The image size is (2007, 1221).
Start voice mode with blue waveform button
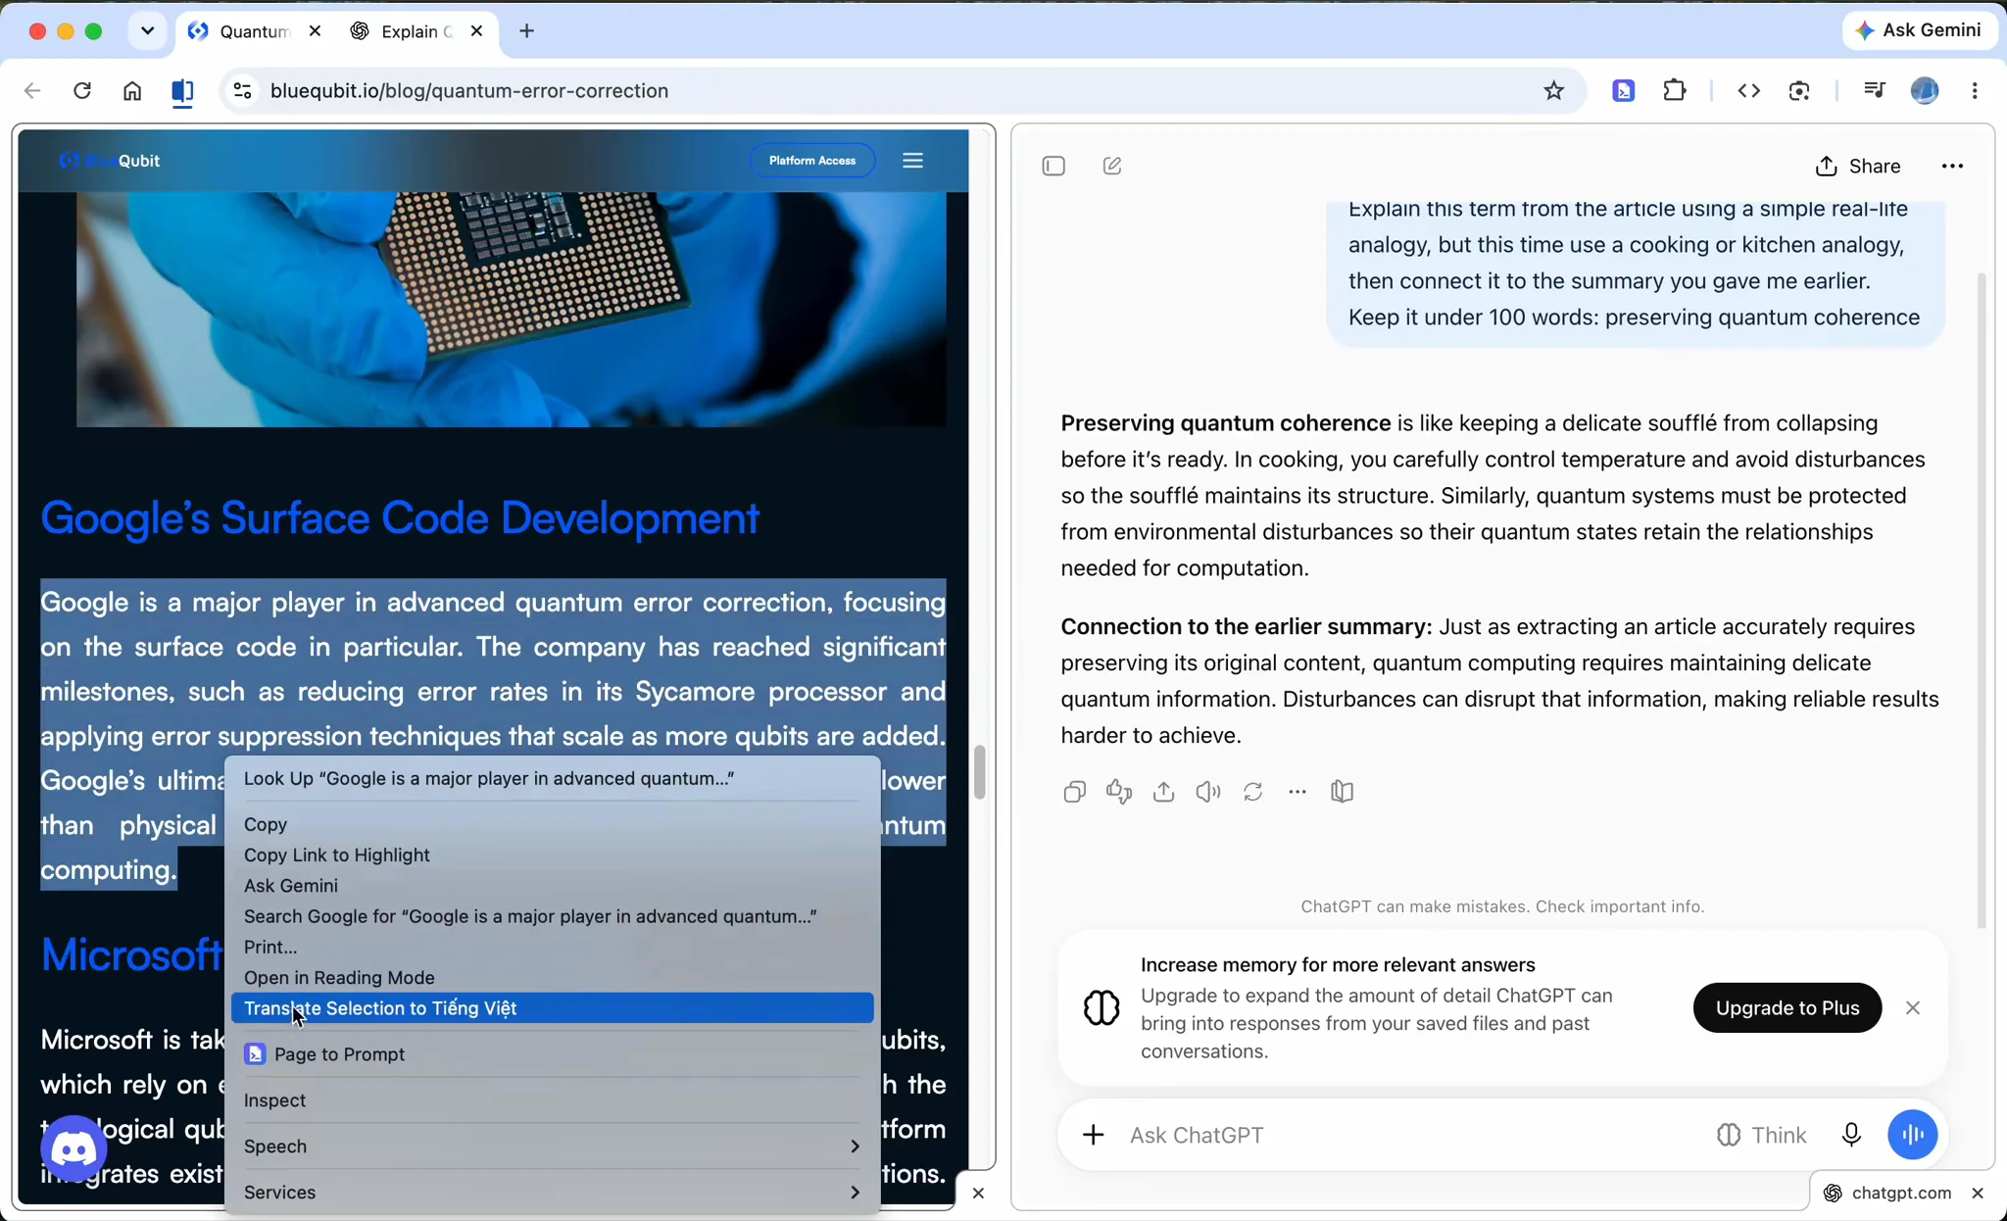point(1912,1135)
